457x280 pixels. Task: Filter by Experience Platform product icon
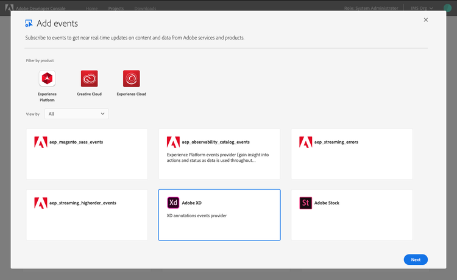click(47, 79)
